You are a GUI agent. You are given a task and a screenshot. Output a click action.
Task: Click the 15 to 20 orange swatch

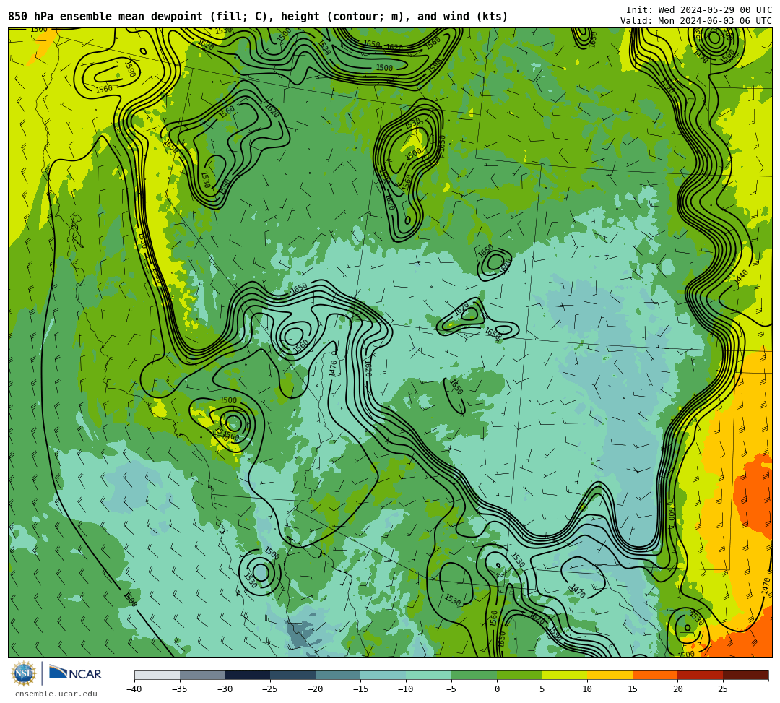point(654,675)
